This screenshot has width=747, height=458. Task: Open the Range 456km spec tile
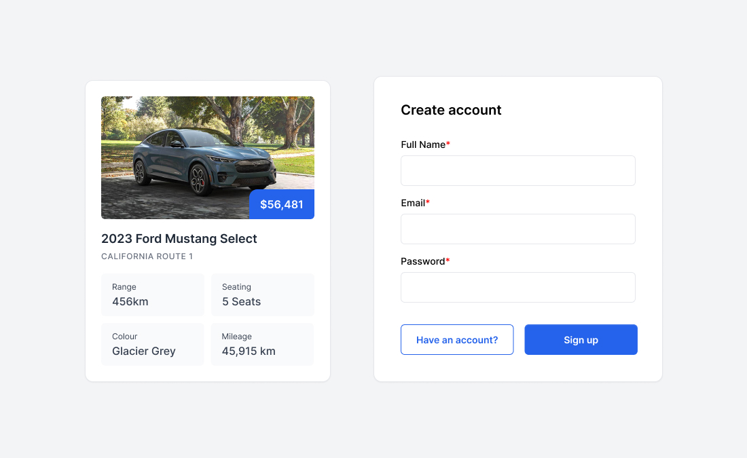pyautogui.click(x=152, y=294)
